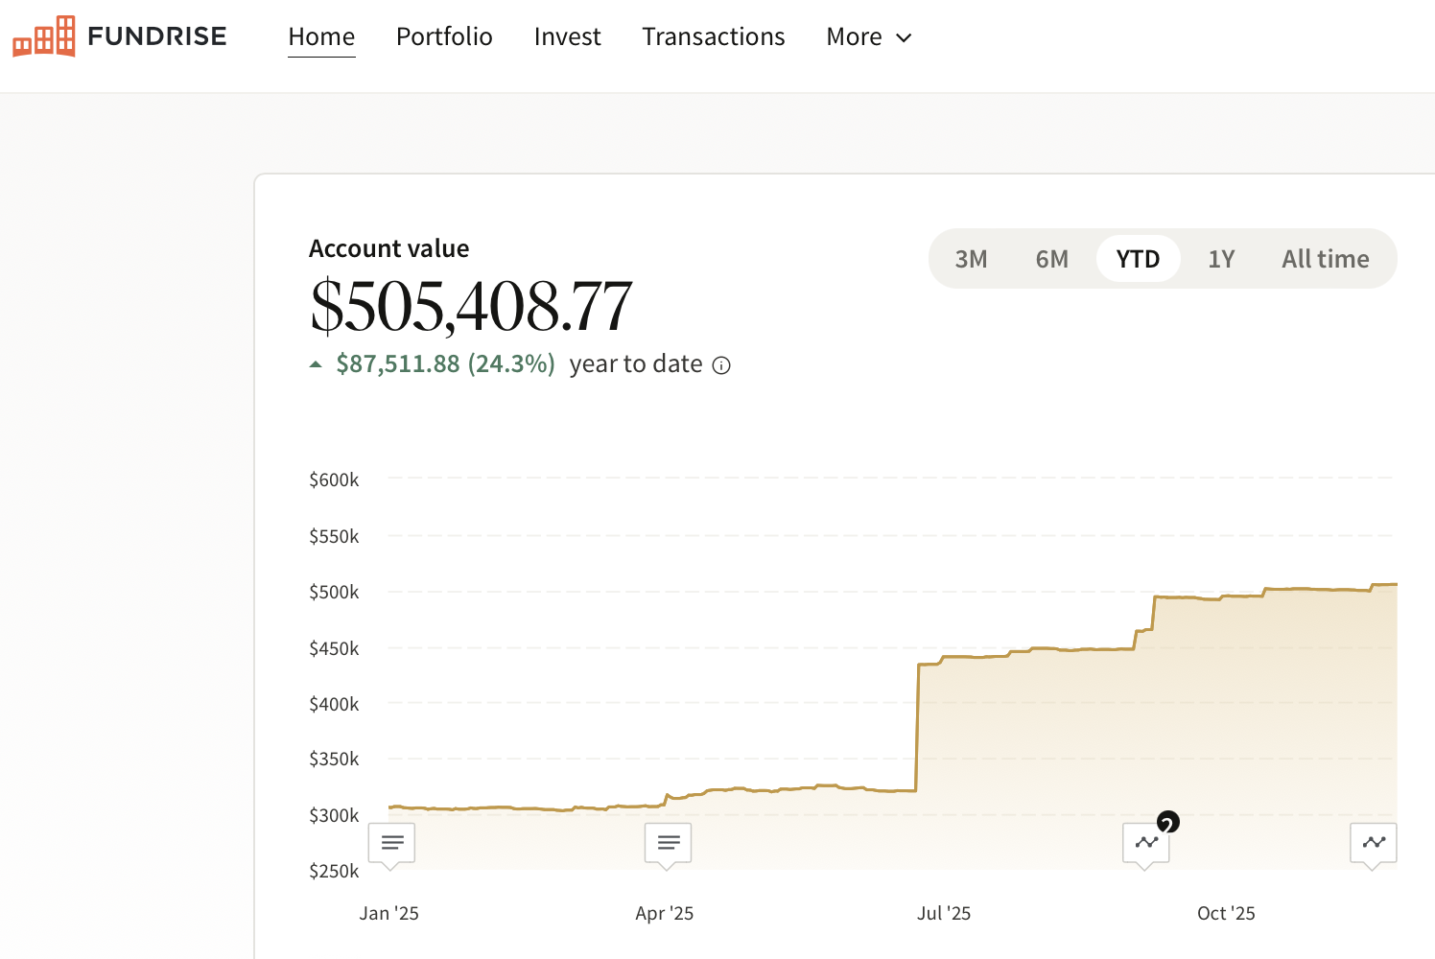This screenshot has height=959, width=1435.
Task: Click the note annotation marker below Apr '25
Action: pyautogui.click(x=668, y=842)
